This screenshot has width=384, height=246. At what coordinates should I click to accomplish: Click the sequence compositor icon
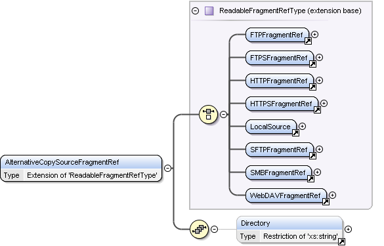pyautogui.click(x=199, y=230)
